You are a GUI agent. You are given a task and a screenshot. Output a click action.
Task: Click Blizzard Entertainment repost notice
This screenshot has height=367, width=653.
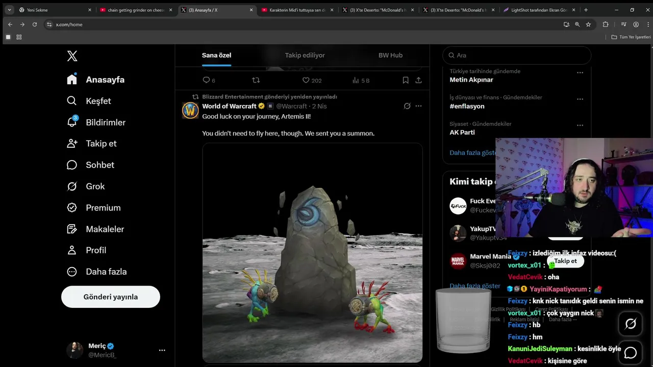pyautogui.click(x=269, y=97)
